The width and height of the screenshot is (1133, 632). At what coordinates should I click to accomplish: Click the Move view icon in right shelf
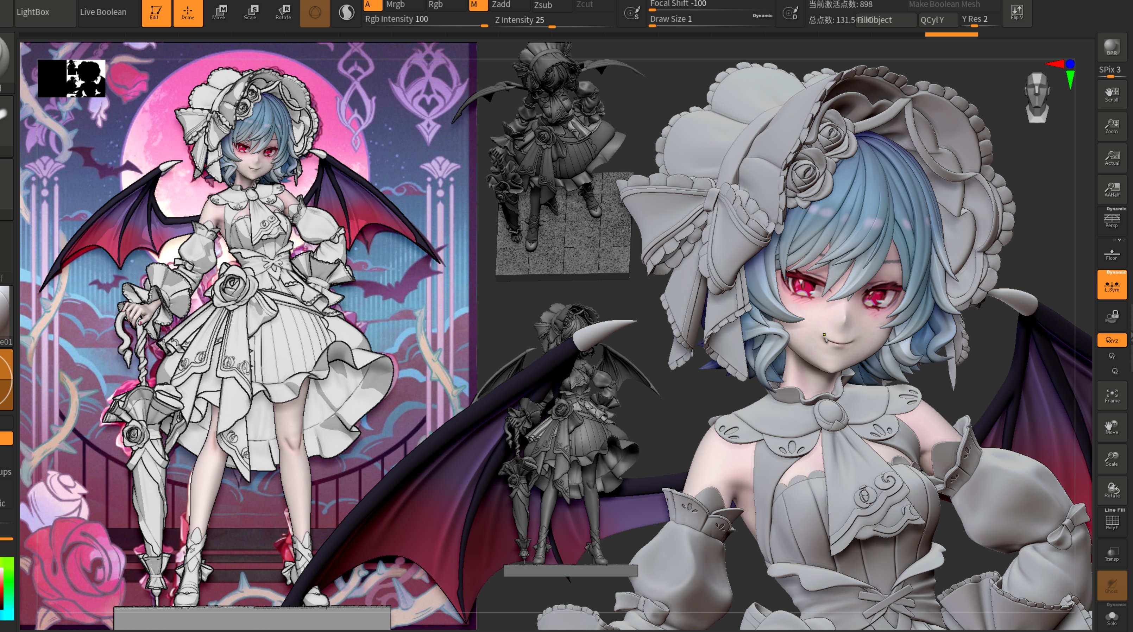click(1112, 427)
